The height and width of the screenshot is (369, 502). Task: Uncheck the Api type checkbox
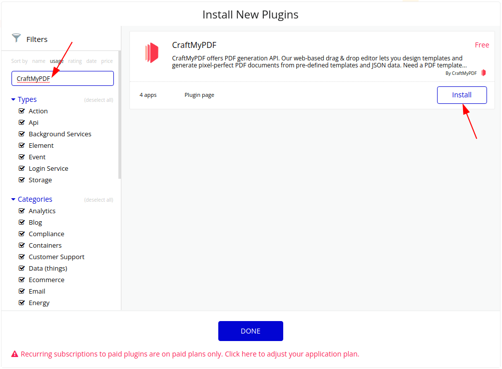pos(22,122)
